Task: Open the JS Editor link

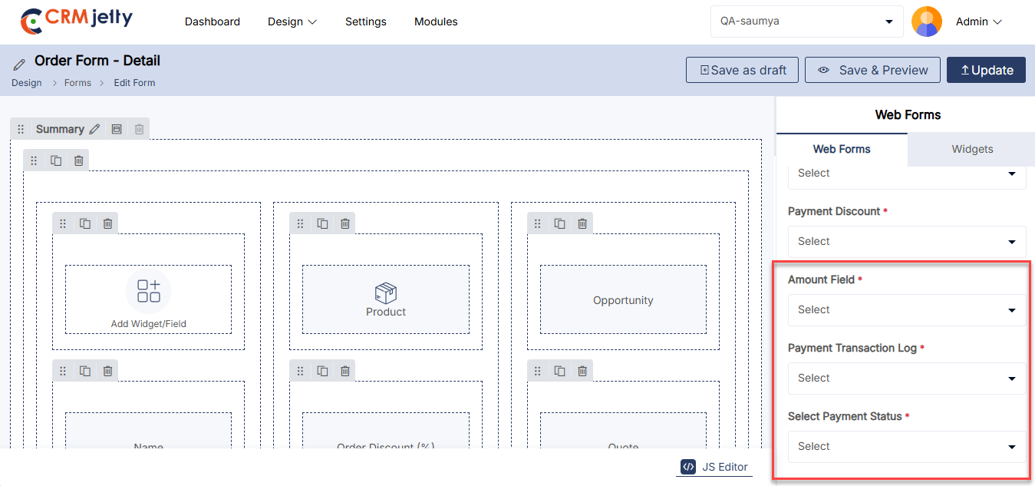Action: [714, 467]
